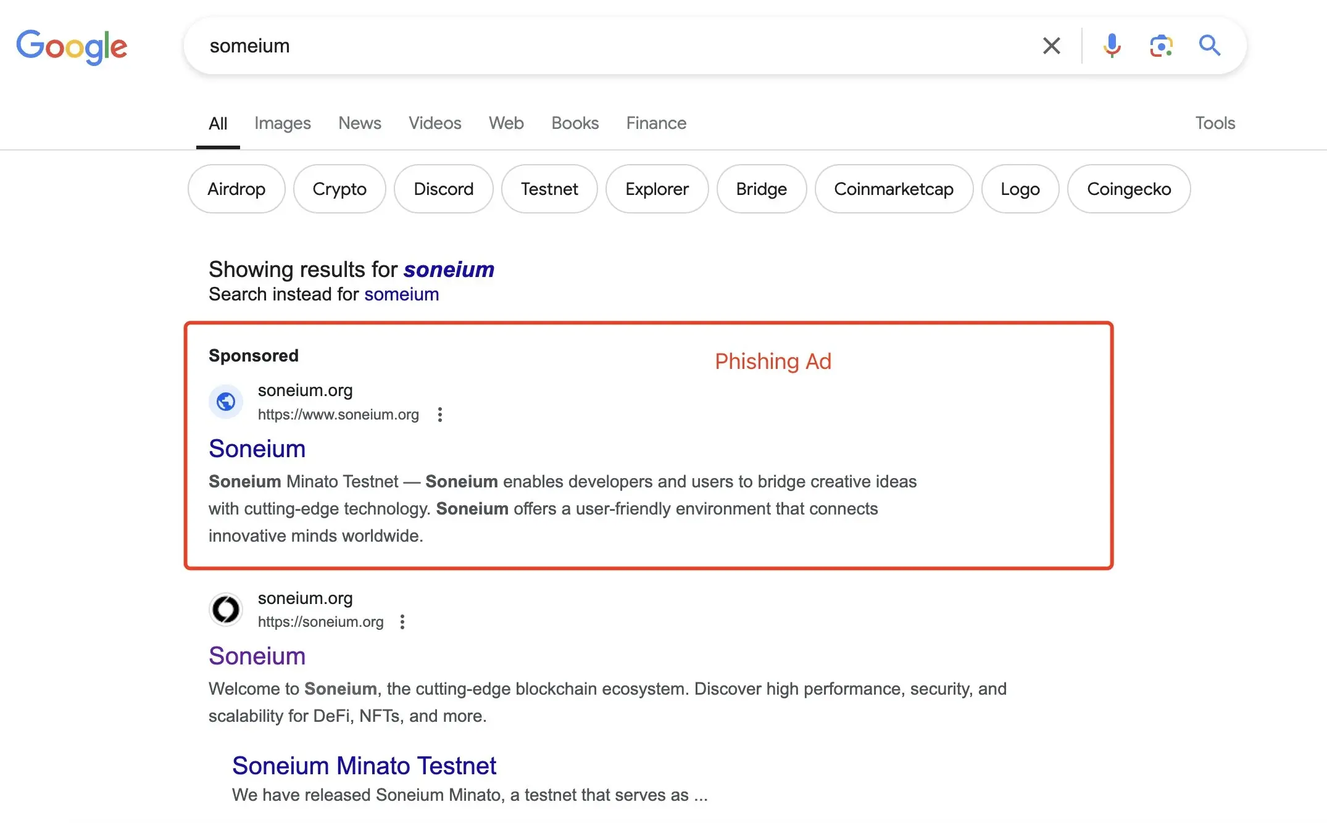Click the soneium.org site favicon below the ad
The height and width of the screenshot is (823, 1327).
(226, 609)
